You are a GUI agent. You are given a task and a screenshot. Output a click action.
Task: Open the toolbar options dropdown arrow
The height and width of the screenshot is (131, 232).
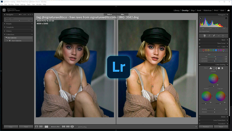(x=196, y=127)
